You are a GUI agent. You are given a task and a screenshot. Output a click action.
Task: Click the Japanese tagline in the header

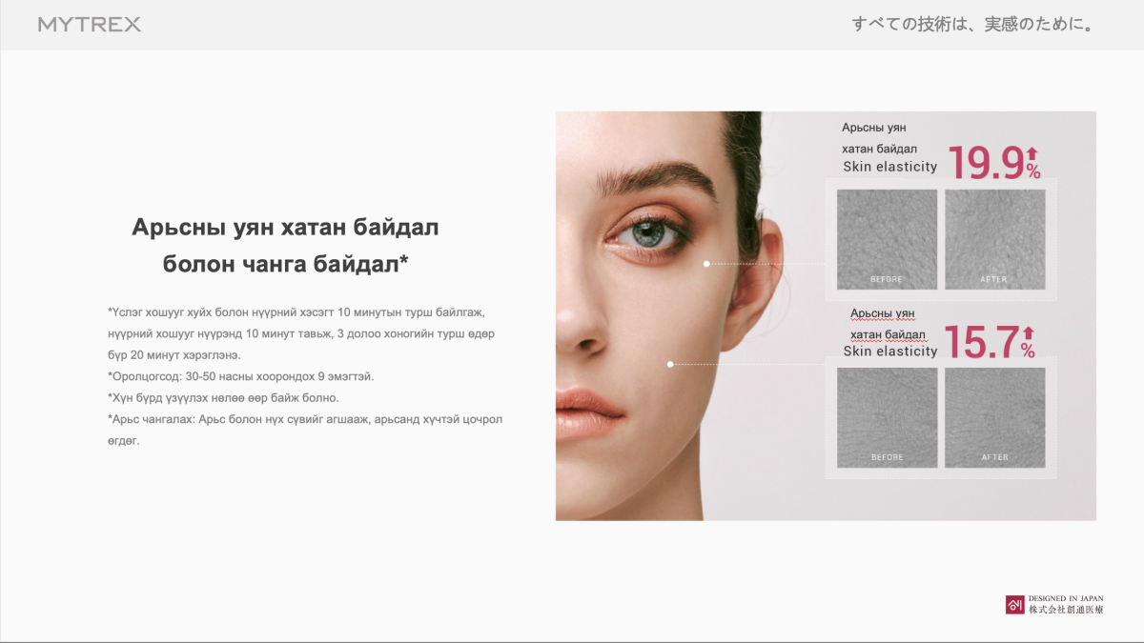(x=971, y=25)
